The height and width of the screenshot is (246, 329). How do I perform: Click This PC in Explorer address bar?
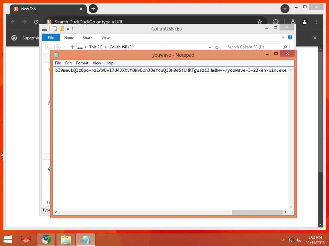tap(95, 47)
